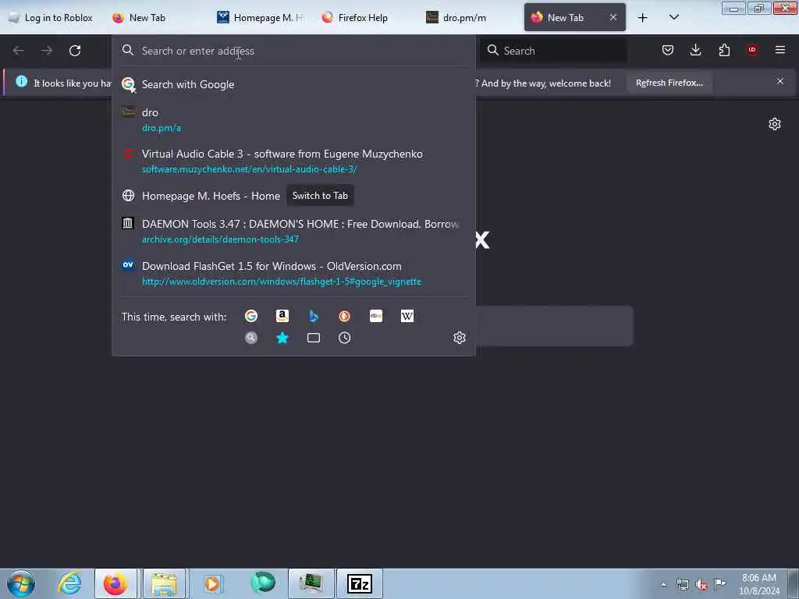The image size is (799, 599).
Task: Select Search with Google suggestion
Action: pyautogui.click(x=293, y=84)
